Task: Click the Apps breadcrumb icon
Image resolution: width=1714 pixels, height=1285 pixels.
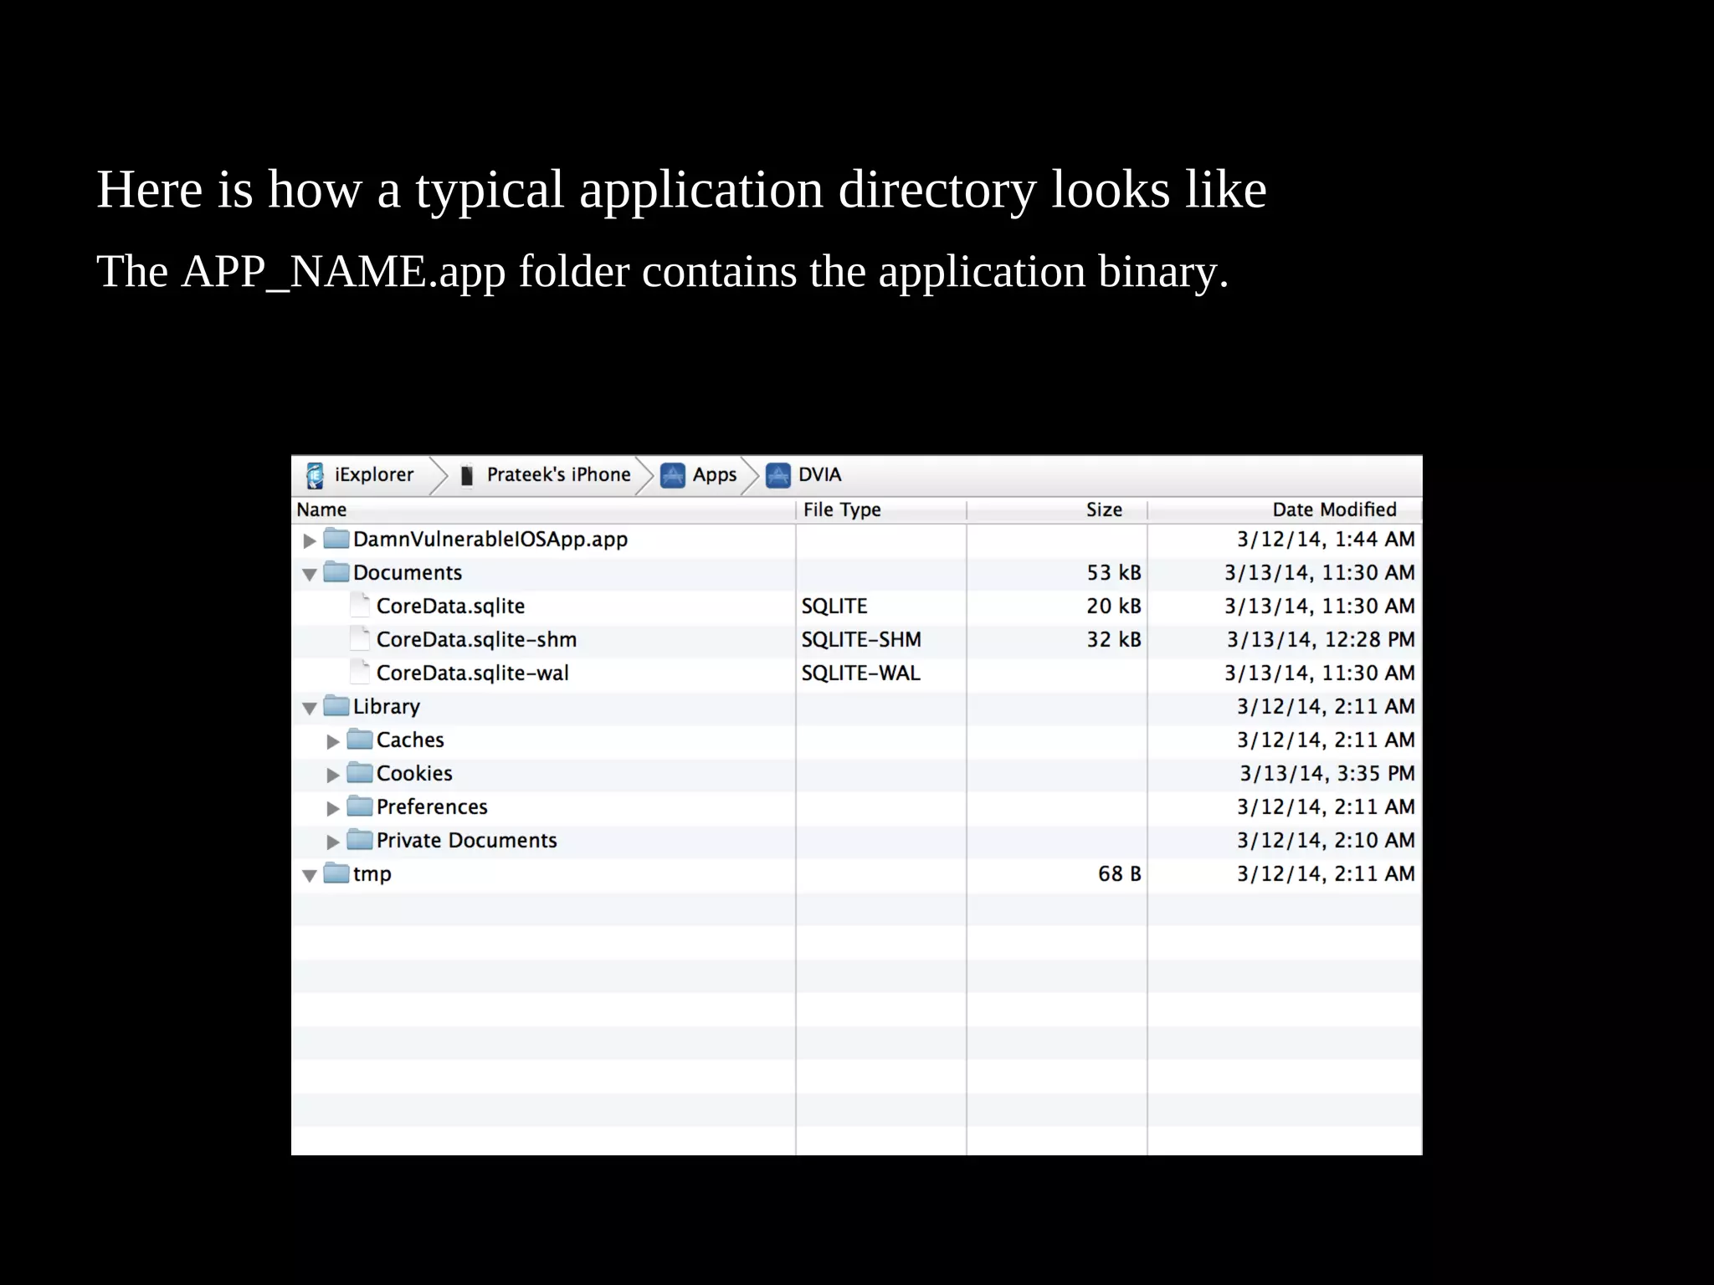Action: 673,475
